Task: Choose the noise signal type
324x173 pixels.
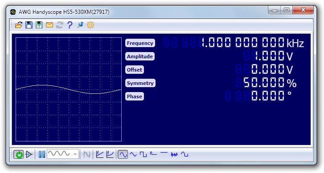Action: coord(174,154)
